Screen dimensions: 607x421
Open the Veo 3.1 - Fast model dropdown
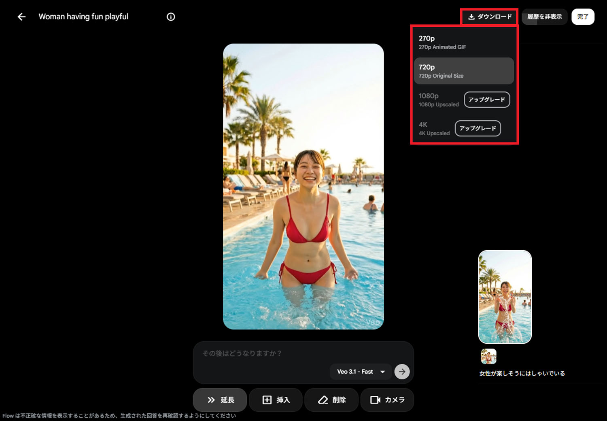coord(360,371)
